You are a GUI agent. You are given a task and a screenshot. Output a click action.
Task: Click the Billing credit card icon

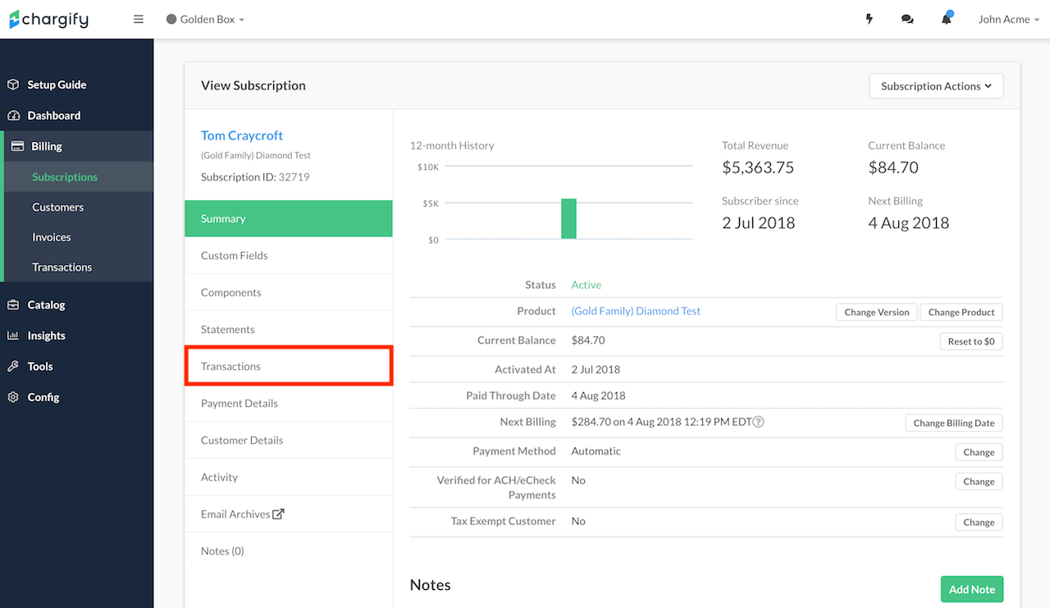(17, 146)
